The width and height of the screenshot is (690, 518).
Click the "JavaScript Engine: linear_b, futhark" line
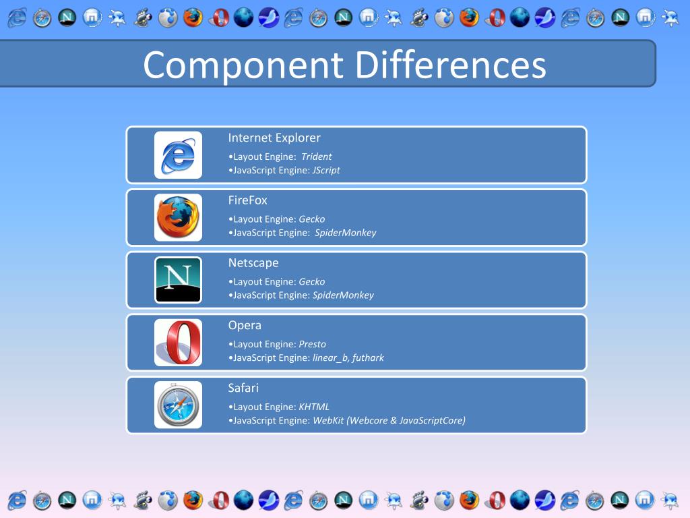coord(307,358)
